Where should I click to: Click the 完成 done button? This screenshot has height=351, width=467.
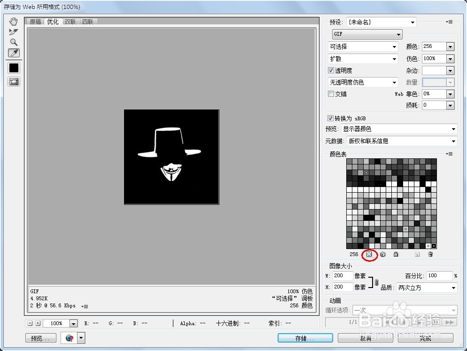[426, 338]
